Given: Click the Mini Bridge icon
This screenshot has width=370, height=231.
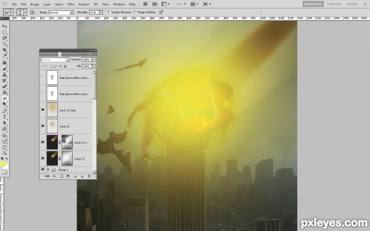Looking at the screenshot, I should click(x=155, y=4).
